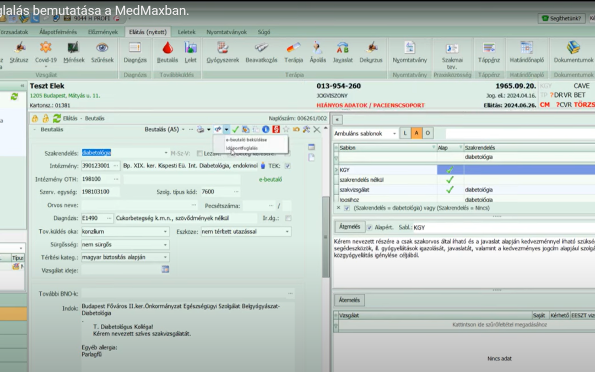This screenshot has height=372, width=595.
Task: Click the green checkmark save icon
Action: (235, 130)
